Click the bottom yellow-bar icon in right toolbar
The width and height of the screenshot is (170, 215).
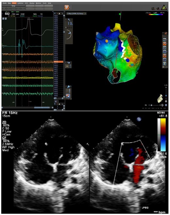click(x=164, y=63)
